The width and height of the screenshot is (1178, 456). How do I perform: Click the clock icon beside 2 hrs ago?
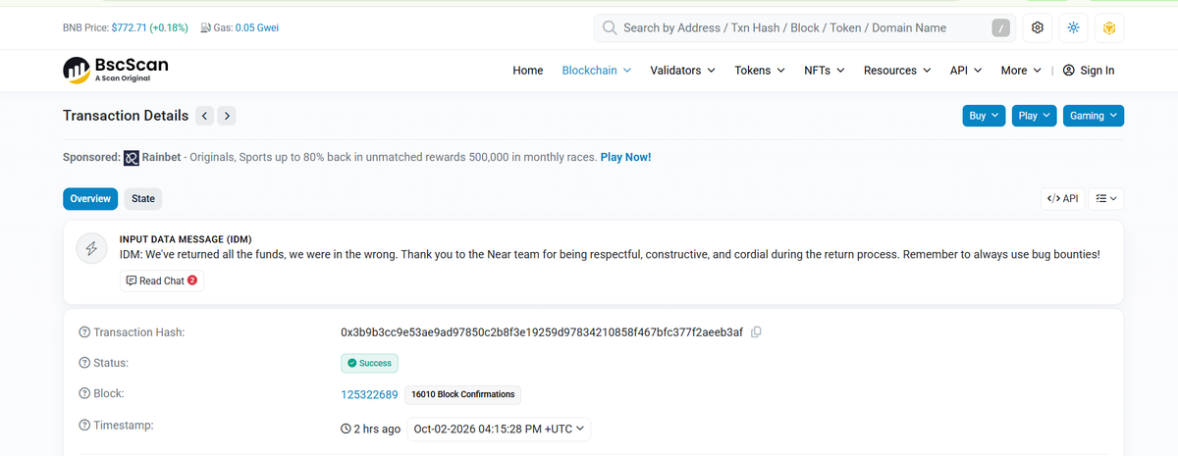pyautogui.click(x=346, y=429)
